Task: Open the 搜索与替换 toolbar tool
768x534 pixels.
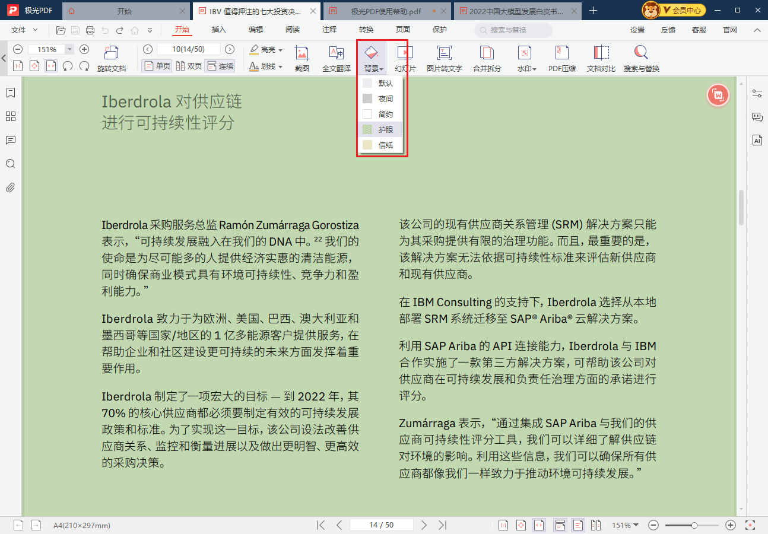Action: click(x=642, y=59)
